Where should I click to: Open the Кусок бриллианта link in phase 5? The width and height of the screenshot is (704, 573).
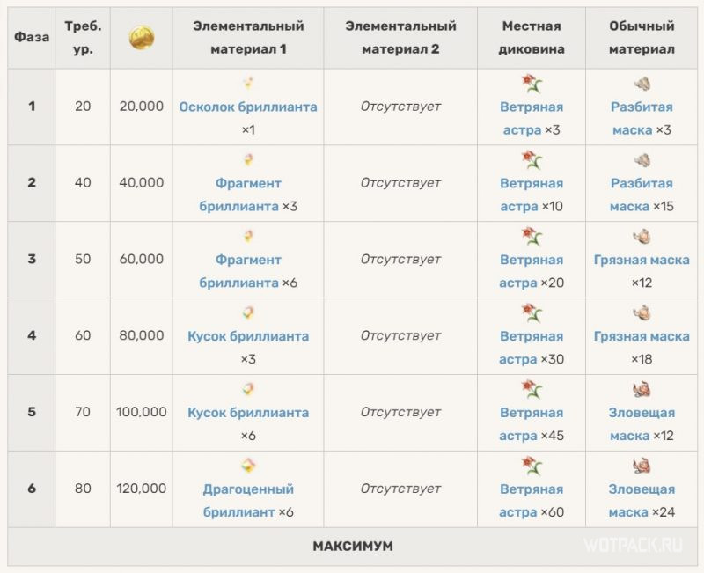248,413
